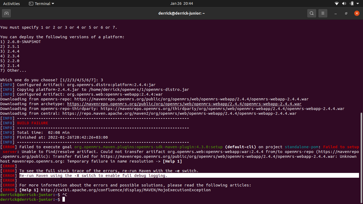Open the terminal hamburger menu
363x204 pixels.
323,13
